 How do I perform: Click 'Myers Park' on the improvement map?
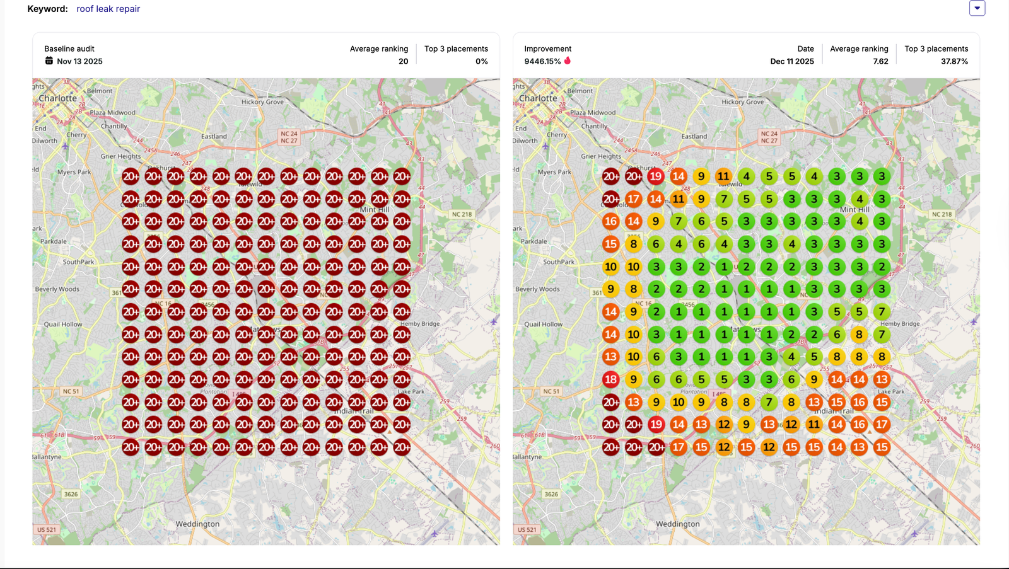(554, 172)
